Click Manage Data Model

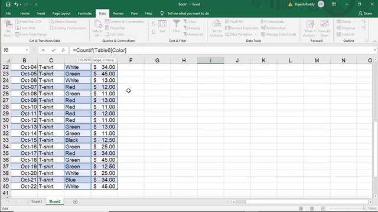278,34
